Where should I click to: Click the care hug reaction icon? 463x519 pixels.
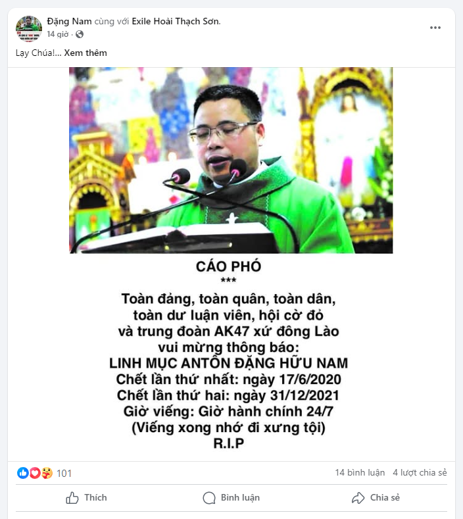tap(47, 473)
